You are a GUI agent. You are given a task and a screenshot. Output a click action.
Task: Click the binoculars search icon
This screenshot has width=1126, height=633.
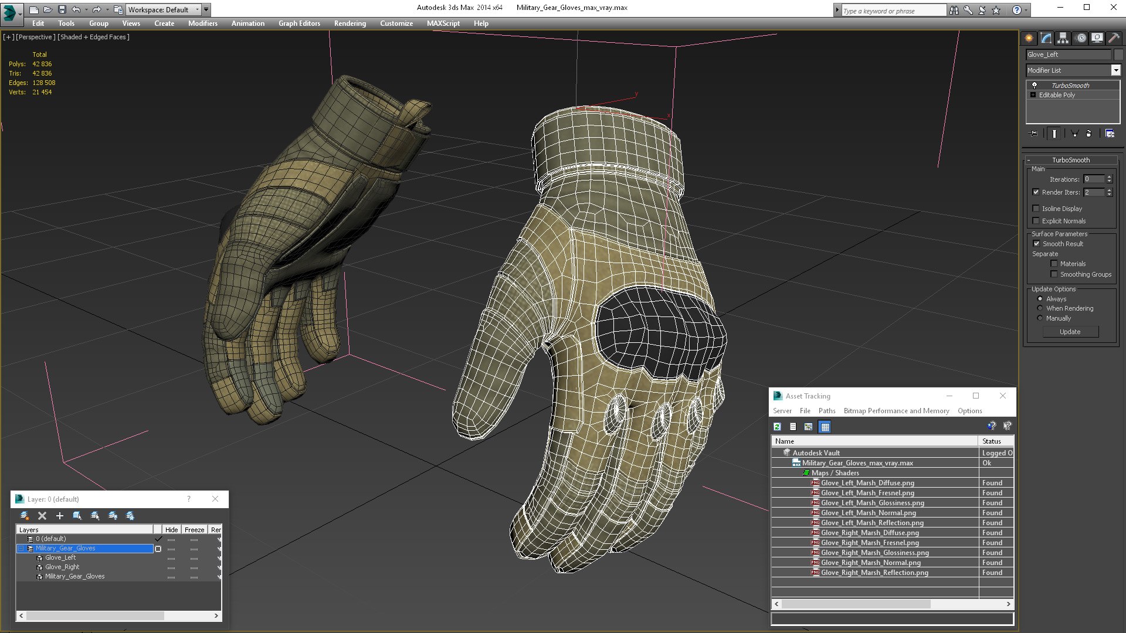(954, 10)
